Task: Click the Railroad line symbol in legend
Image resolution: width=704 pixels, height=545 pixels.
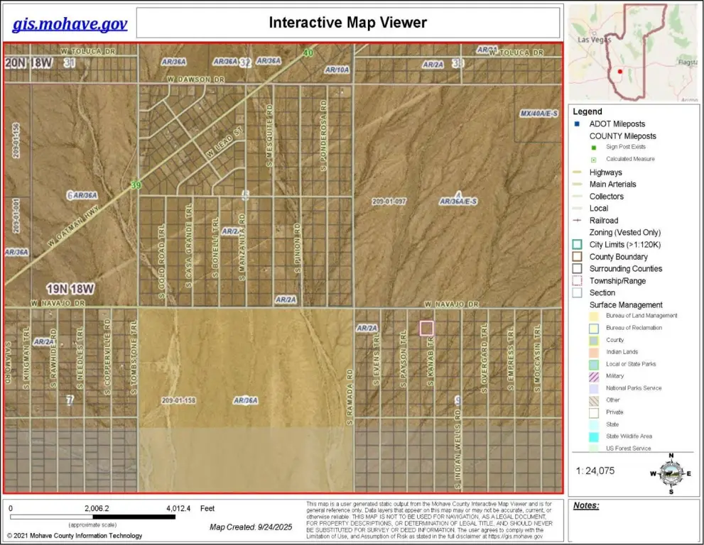Action: point(578,221)
